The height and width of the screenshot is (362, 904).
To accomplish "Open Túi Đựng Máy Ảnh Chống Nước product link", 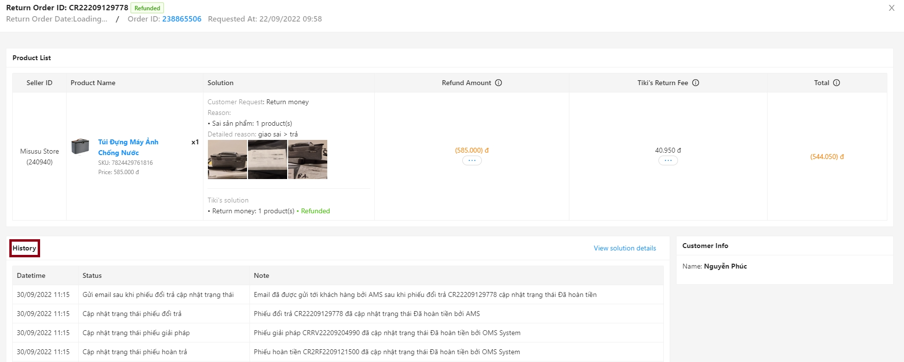I will [x=128, y=147].
